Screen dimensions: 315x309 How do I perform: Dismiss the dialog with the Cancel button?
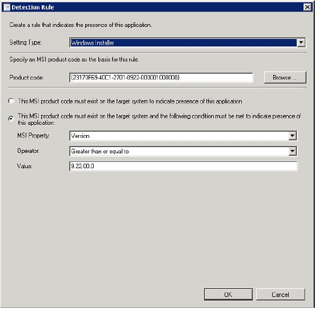coord(281,295)
